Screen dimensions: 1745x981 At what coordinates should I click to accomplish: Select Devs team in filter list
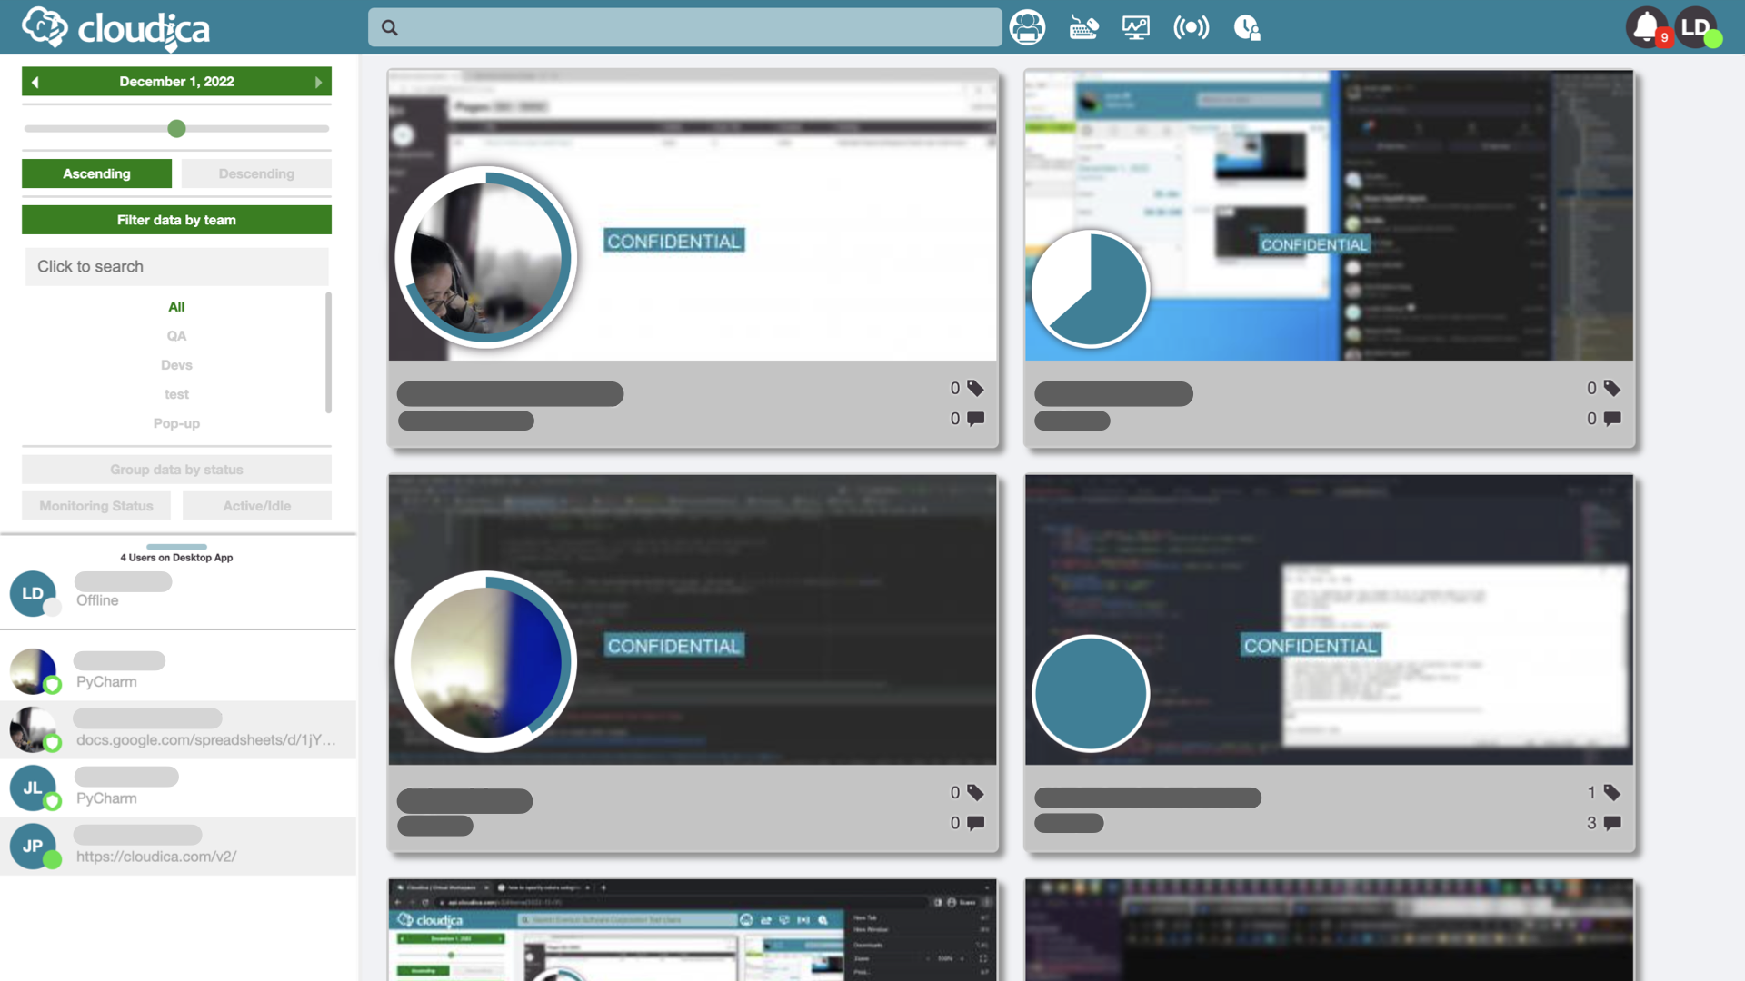pos(176,365)
